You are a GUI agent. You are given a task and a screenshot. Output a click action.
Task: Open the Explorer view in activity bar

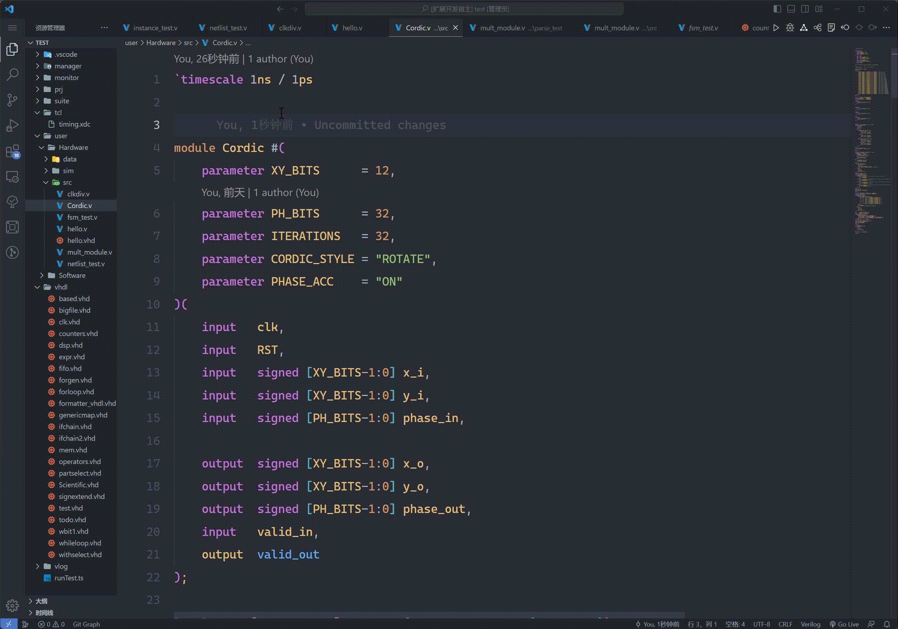(x=12, y=49)
